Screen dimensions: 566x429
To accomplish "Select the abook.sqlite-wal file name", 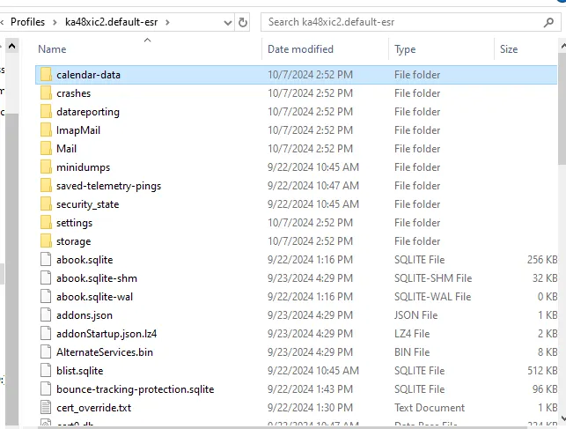I will point(94,297).
